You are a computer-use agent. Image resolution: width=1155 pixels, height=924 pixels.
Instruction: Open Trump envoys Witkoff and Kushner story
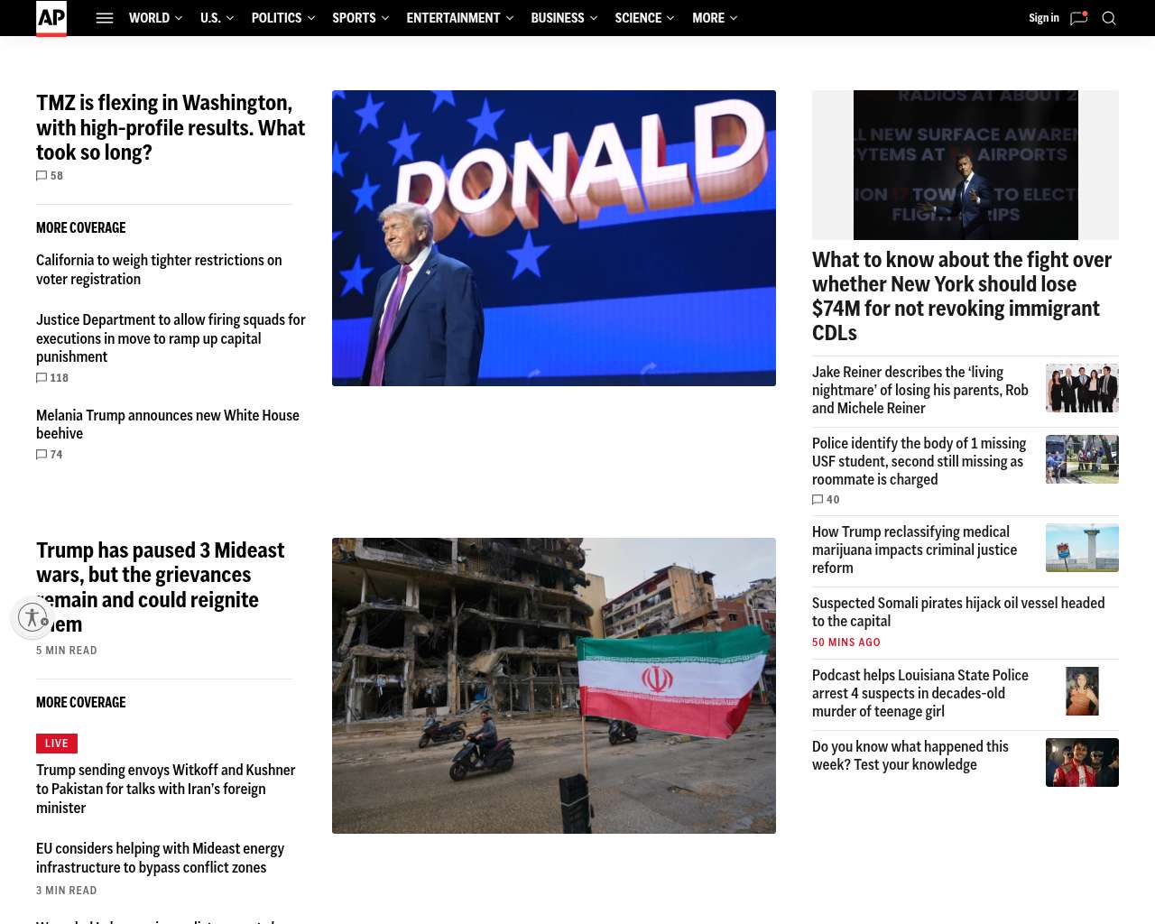[166, 789]
